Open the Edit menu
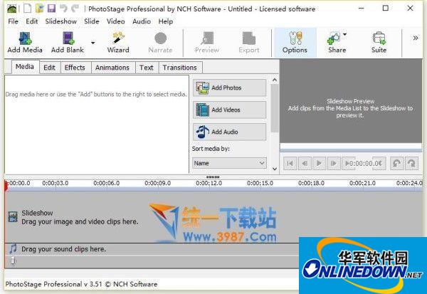Screen dimensions: 427x294 click(x=32, y=21)
